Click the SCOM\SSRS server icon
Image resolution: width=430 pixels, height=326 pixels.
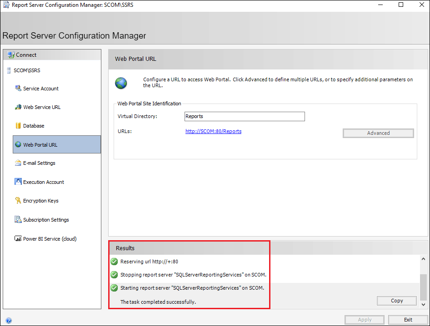click(9, 70)
